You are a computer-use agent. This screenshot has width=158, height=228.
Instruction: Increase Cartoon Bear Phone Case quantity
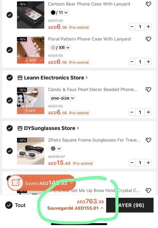pos(148,27)
